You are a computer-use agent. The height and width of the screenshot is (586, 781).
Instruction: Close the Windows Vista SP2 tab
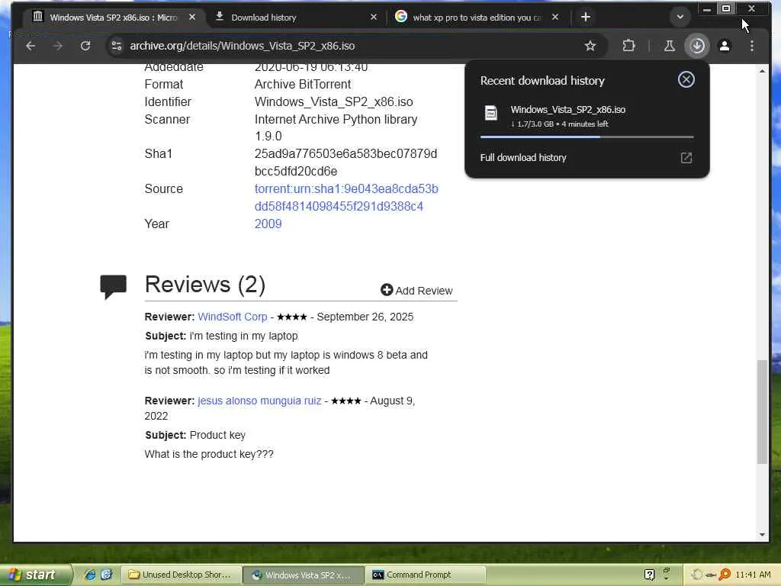coord(191,17)
